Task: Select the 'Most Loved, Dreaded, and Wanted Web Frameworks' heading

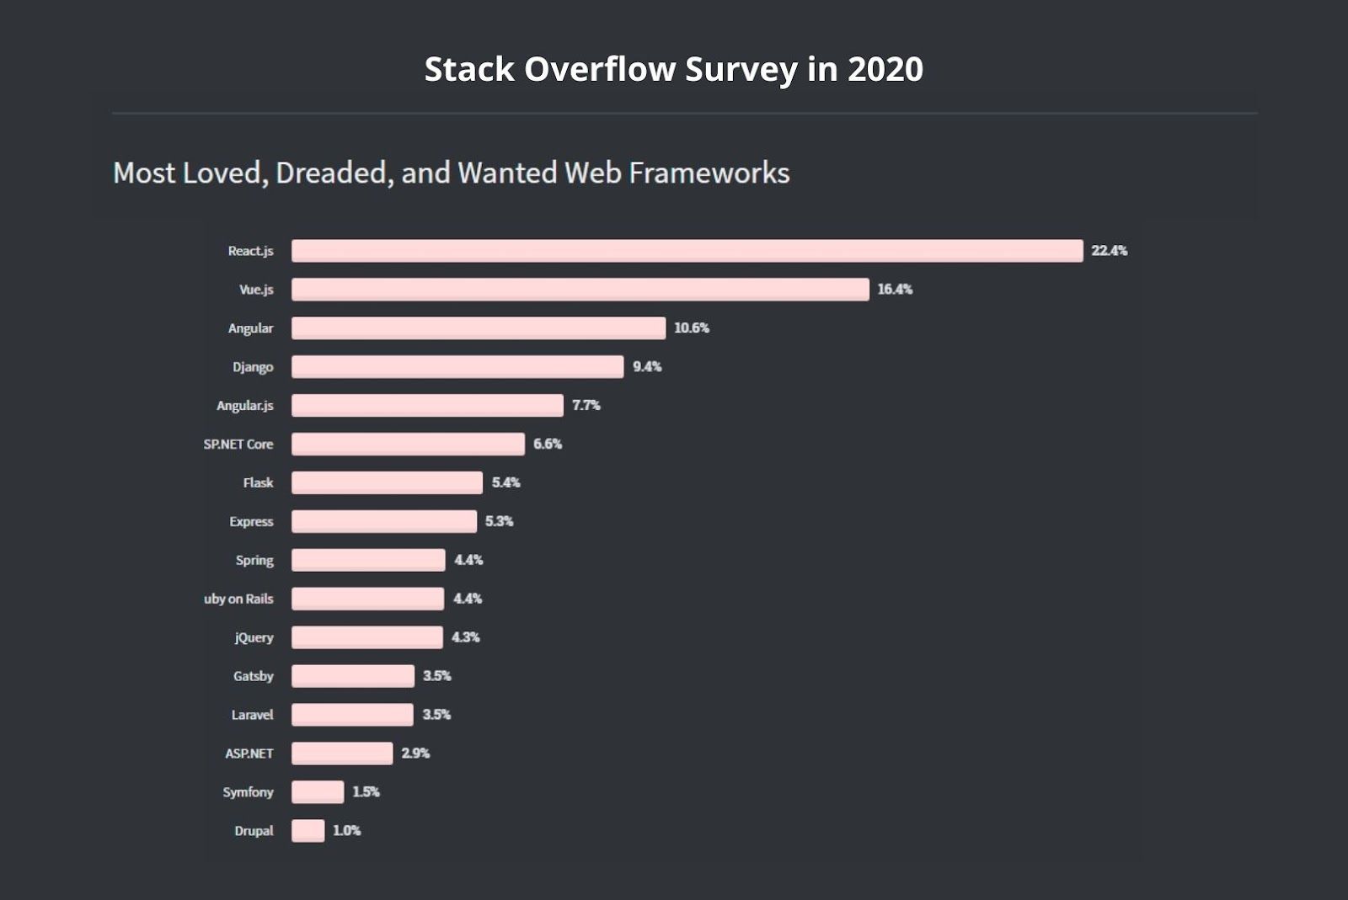Action: pos(452,173)
